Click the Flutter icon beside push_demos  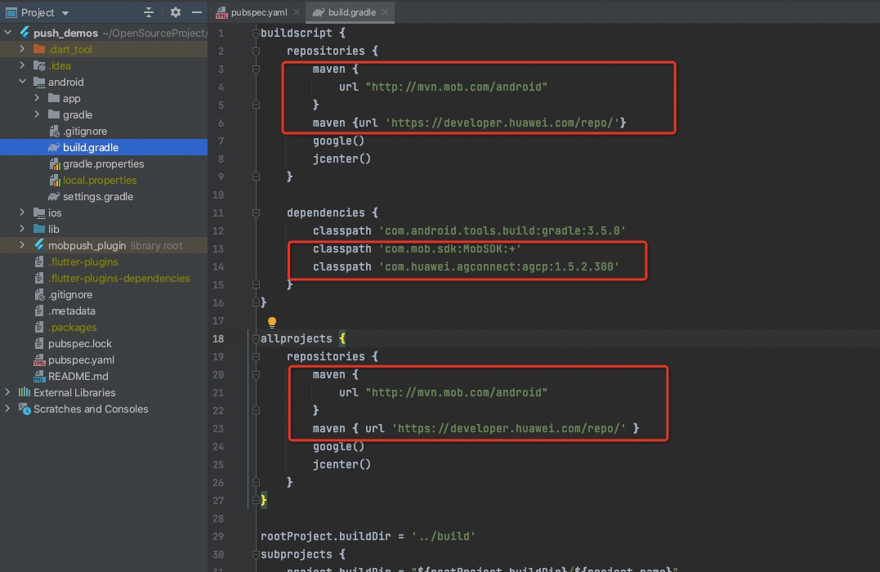tap(25, 33)
